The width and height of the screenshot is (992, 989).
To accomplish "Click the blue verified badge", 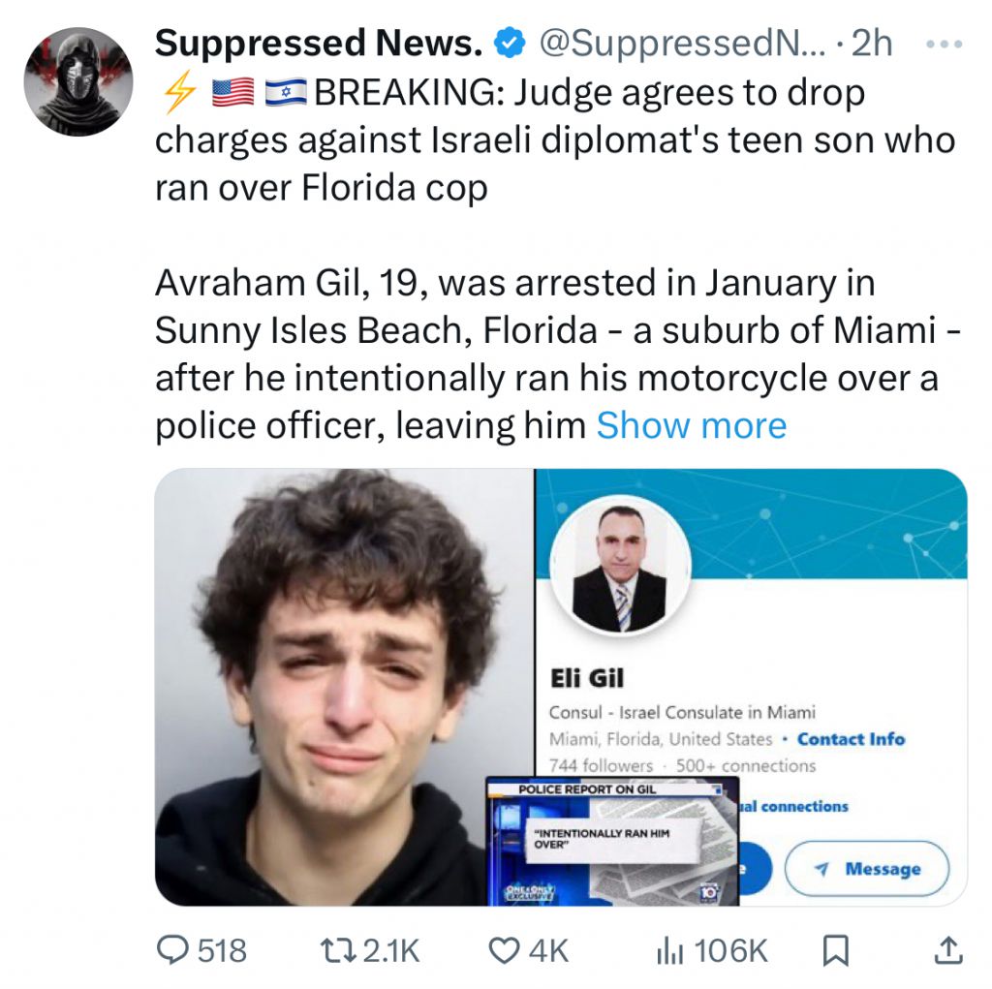I will click(x=510, y=43).
